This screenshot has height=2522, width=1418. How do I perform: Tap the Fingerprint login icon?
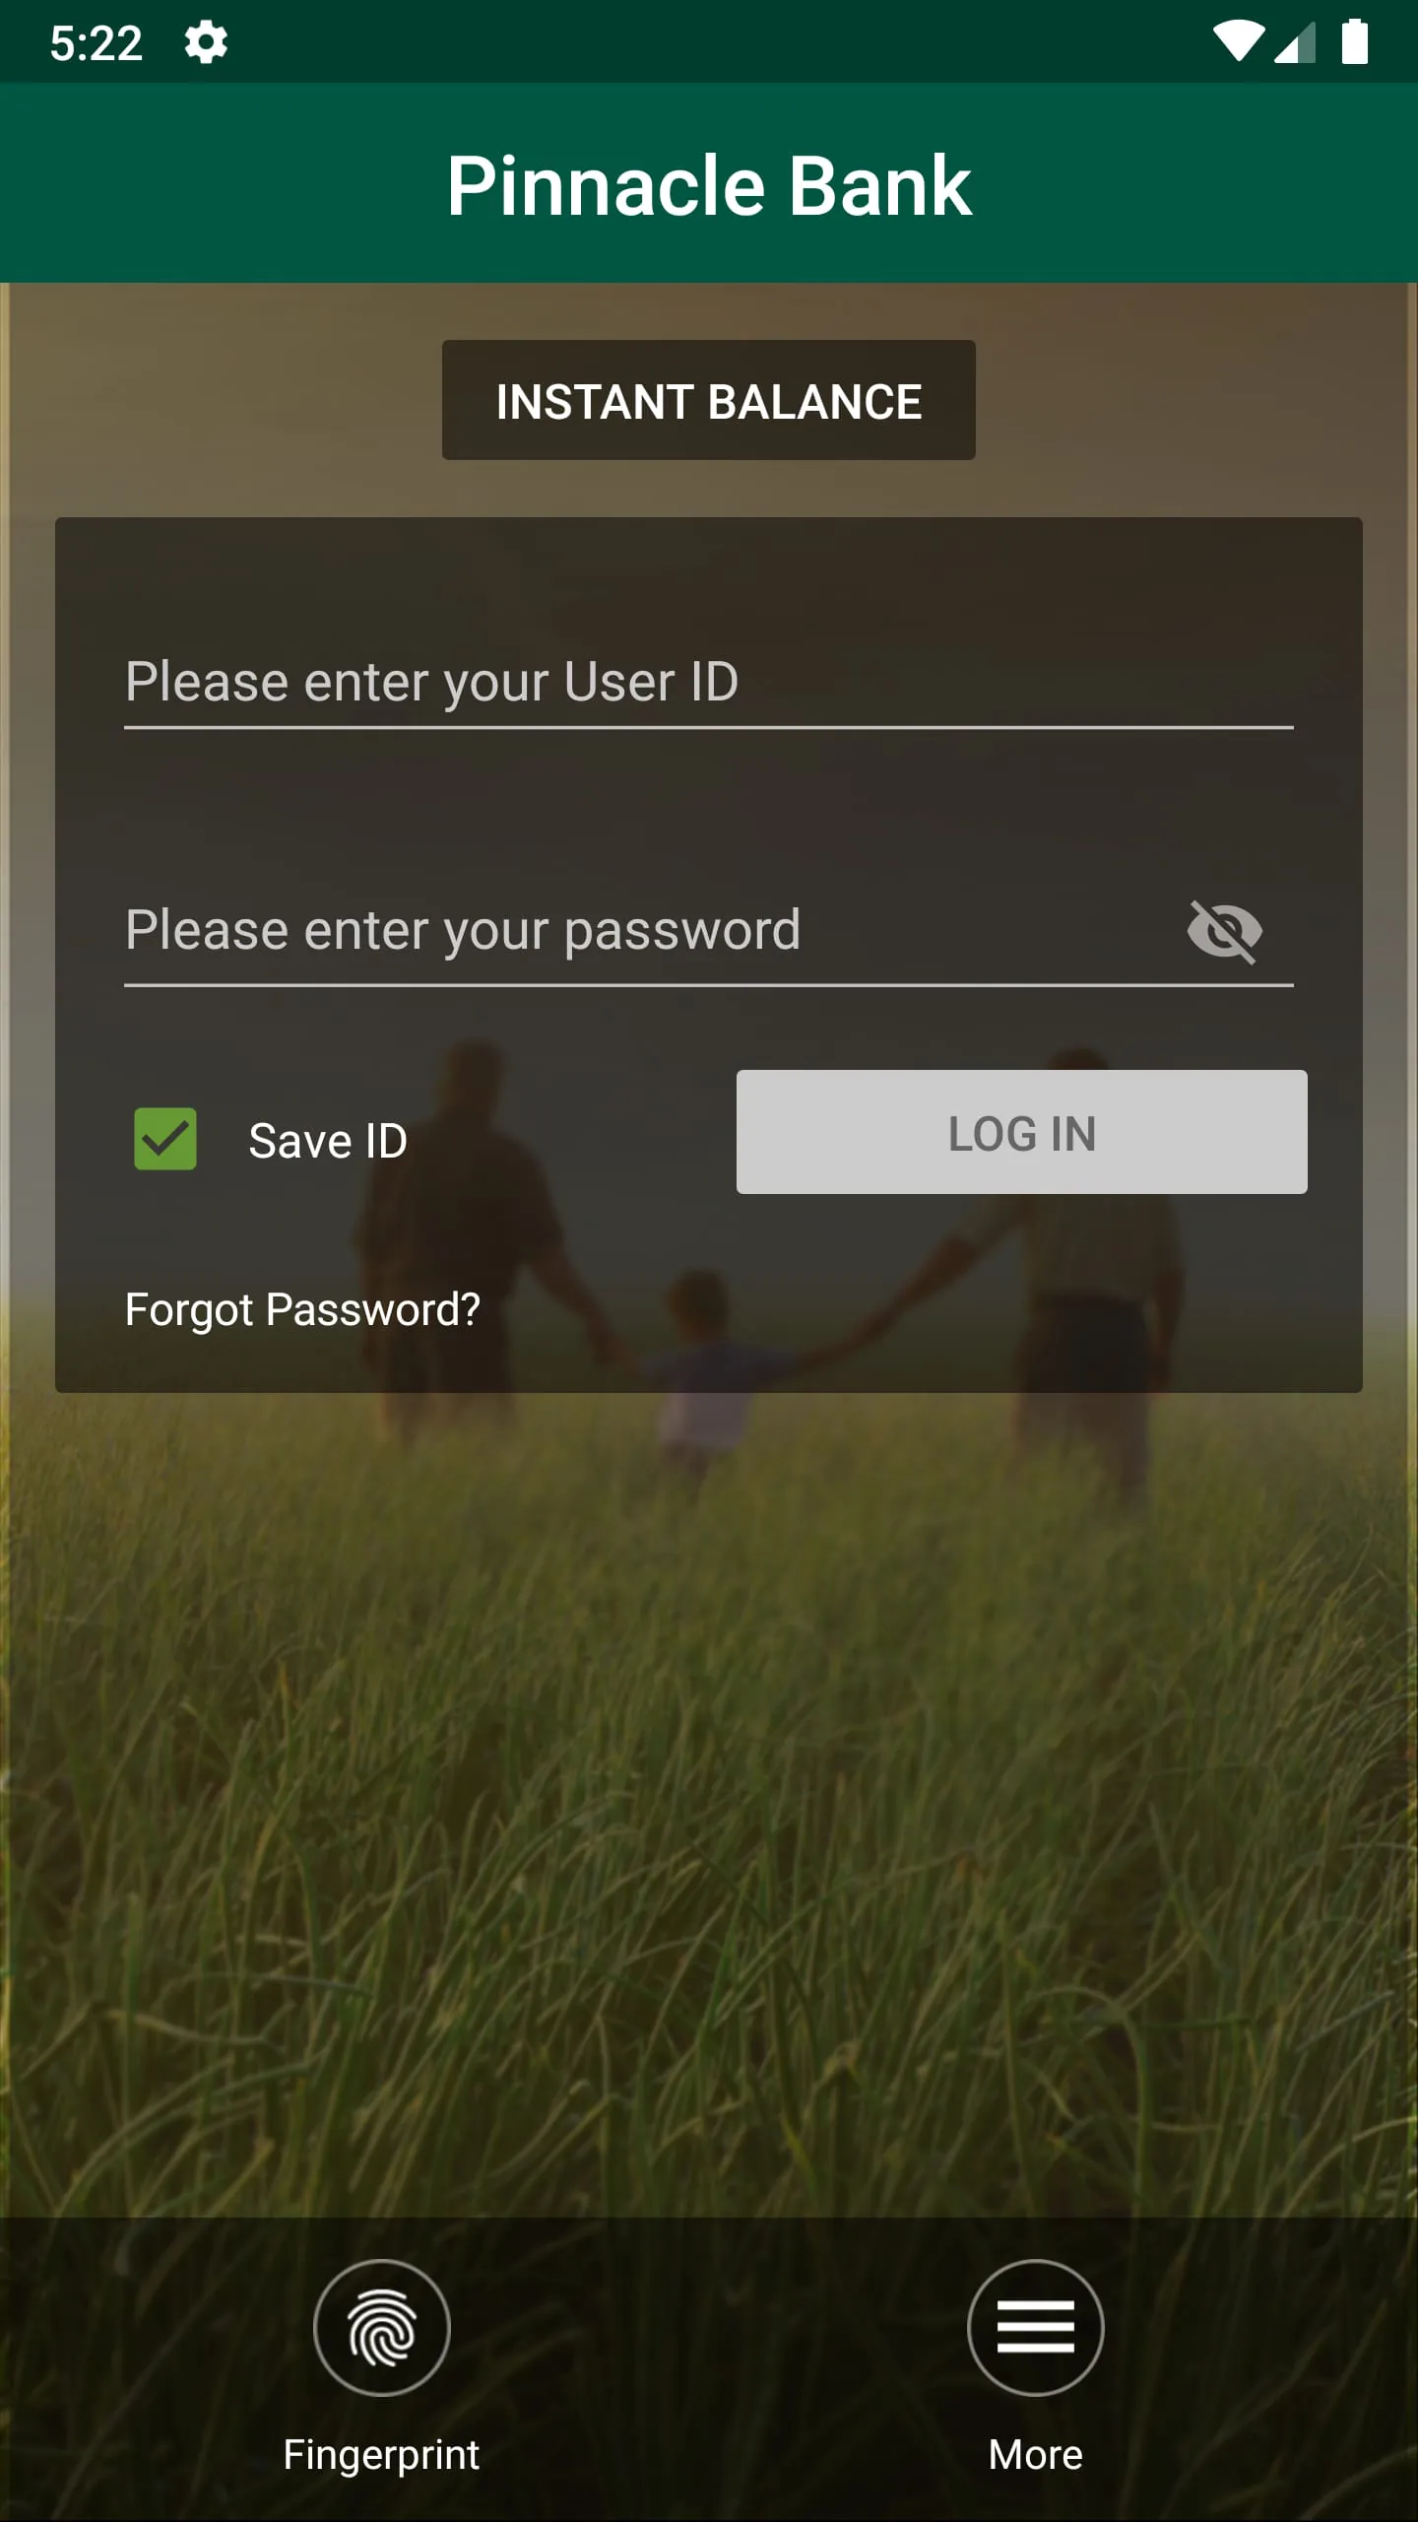(x=382, y=2327)
